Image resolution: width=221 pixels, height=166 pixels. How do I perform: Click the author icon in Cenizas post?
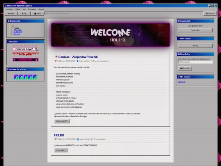[x=77, y=61]
